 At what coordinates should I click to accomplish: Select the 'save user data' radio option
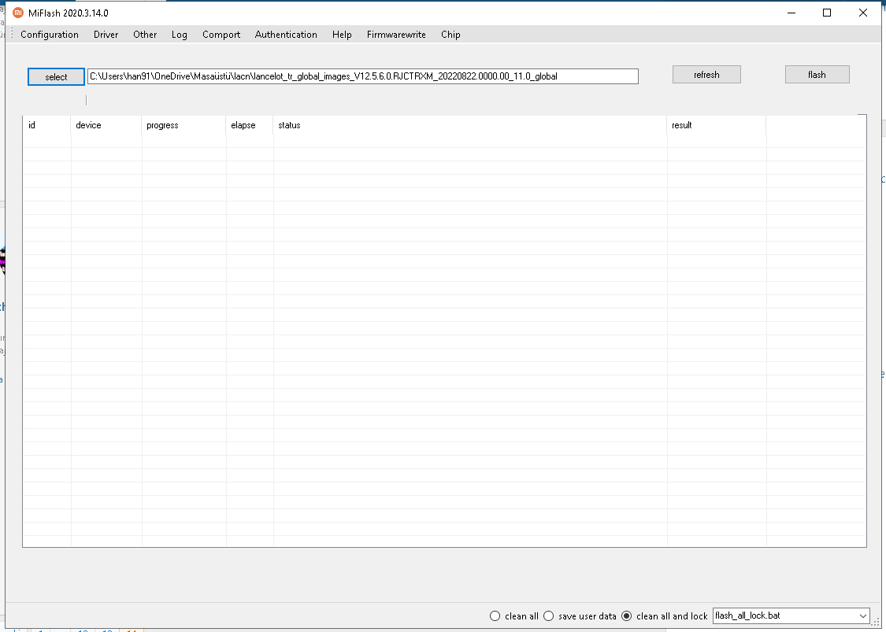[580, 615]
